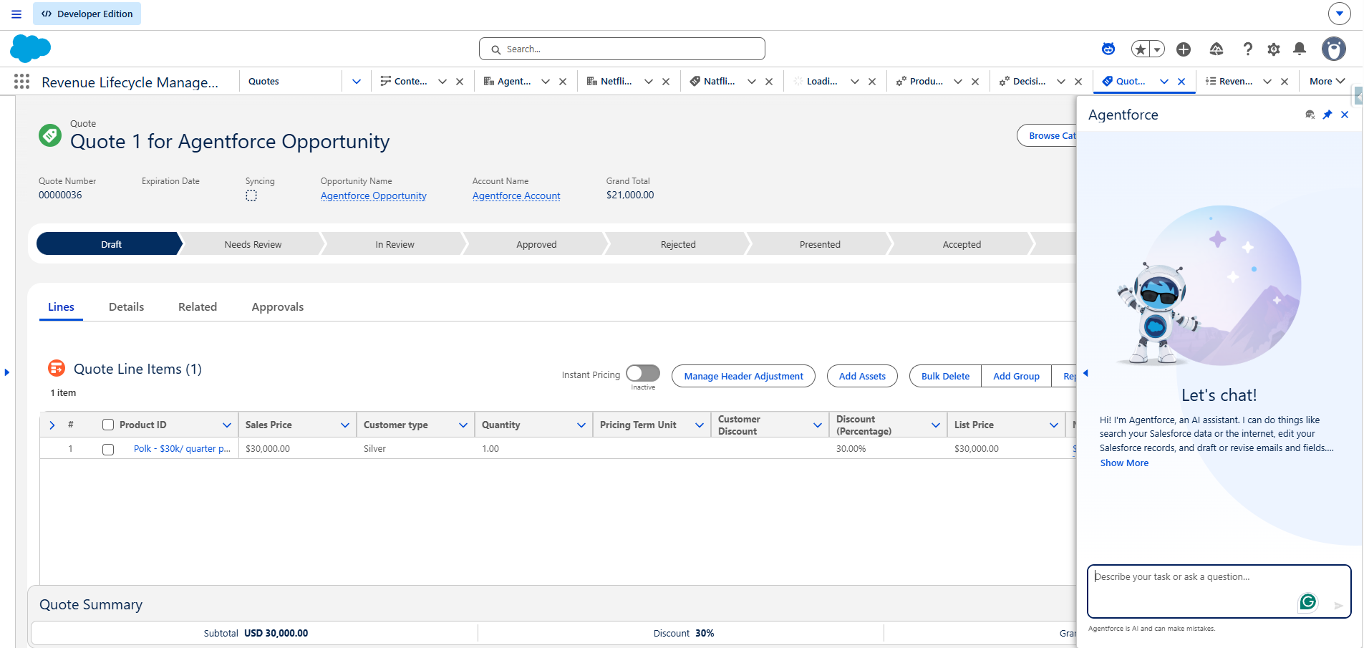Open the App Launcher grid
1364x648 pixels.
22,82
